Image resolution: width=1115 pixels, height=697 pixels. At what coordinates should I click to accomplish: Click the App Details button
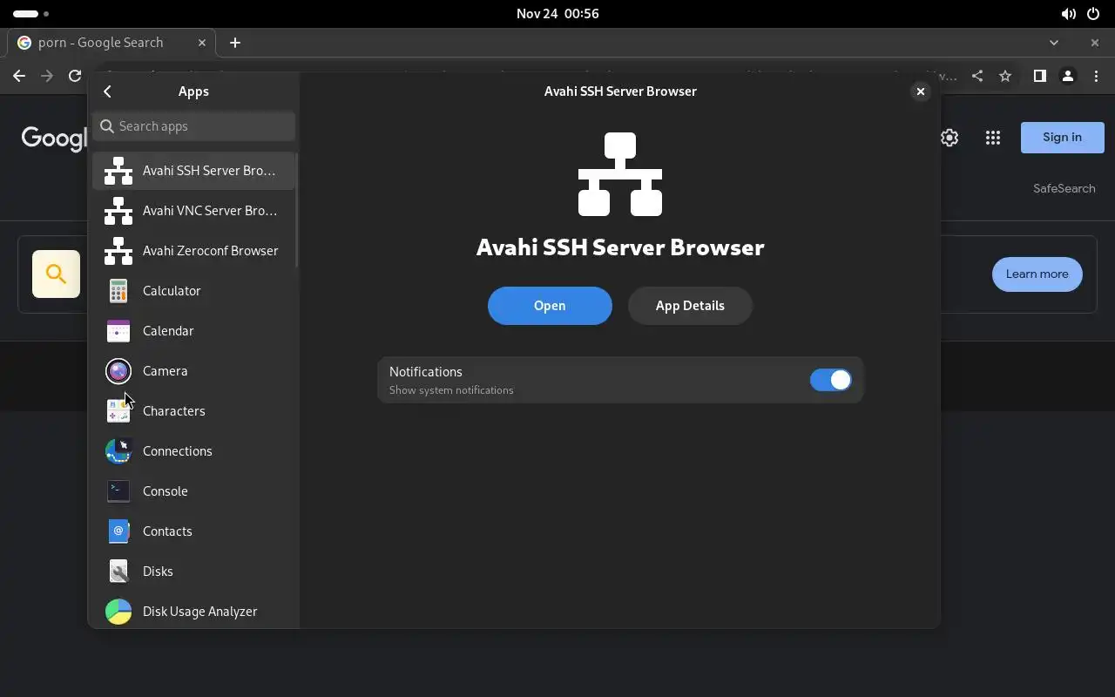[x=690, y=306]
